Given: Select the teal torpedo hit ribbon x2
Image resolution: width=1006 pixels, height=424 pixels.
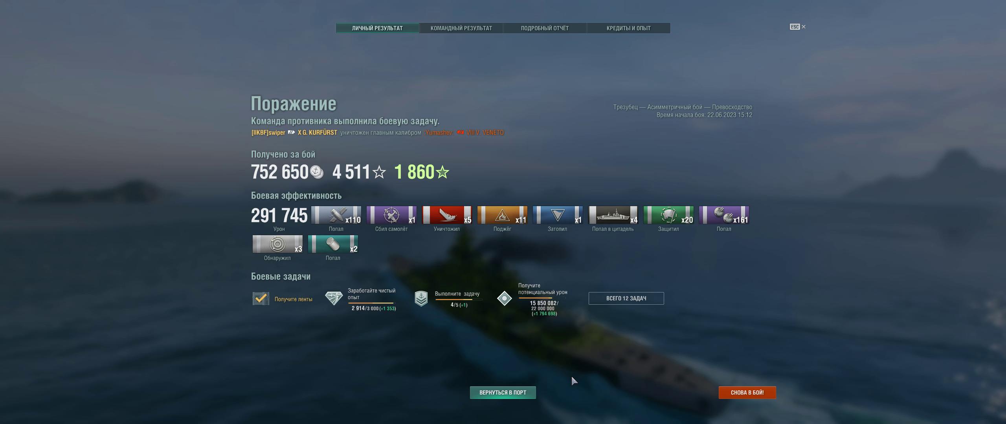Looking at the screenshot, I should tap(333, 244).
